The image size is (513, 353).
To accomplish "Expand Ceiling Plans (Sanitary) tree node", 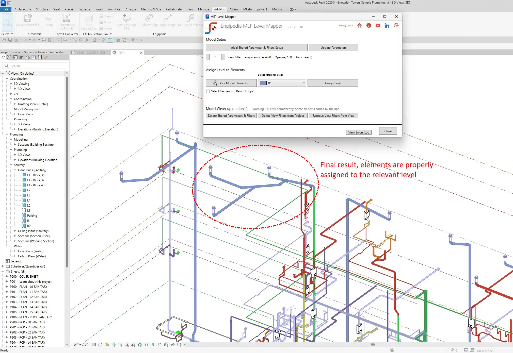I will (x=15, y=231).
